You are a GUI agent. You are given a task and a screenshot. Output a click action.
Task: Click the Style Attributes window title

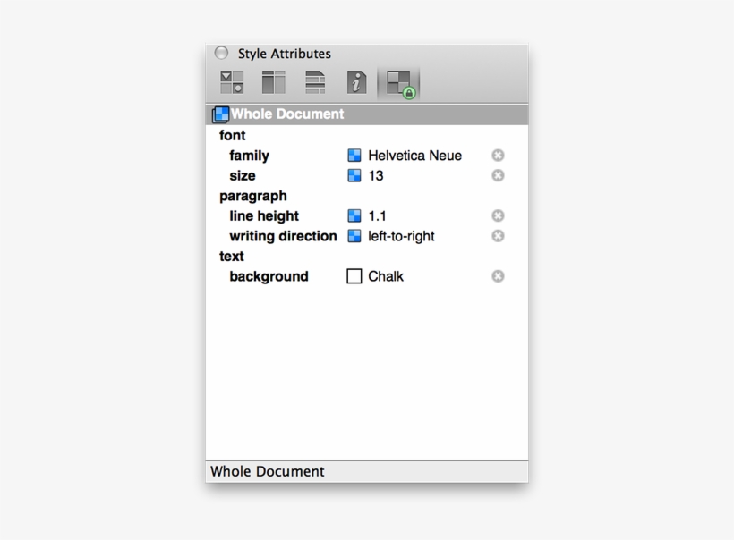tap(283, 53)
